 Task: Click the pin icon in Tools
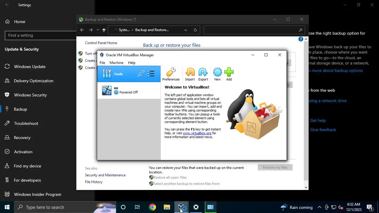coord(141,74)
